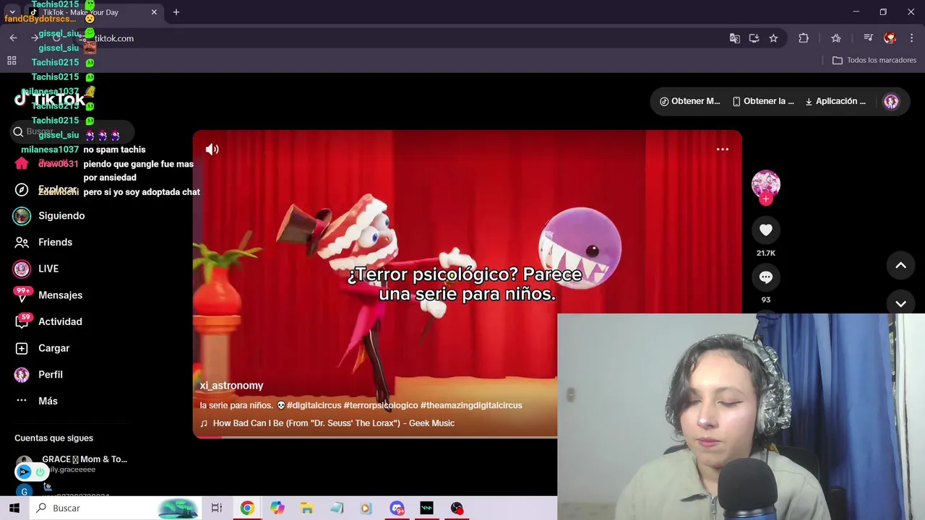This screenshot has width=925, height=520.
Task: Open OBS Studio from the taskbar
Action: (x=457, y=508)
